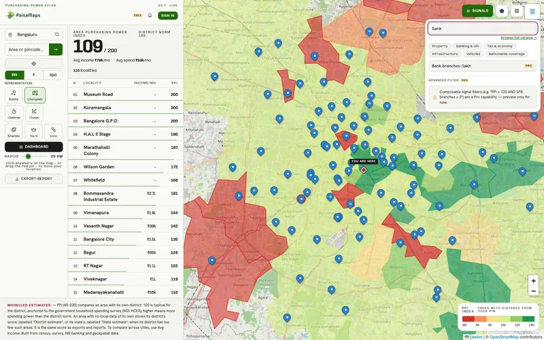Image resolution: width=544 pixels, height=340 pixels.
Task: Select Museum Road locality row
Action: tap(125, 95)
